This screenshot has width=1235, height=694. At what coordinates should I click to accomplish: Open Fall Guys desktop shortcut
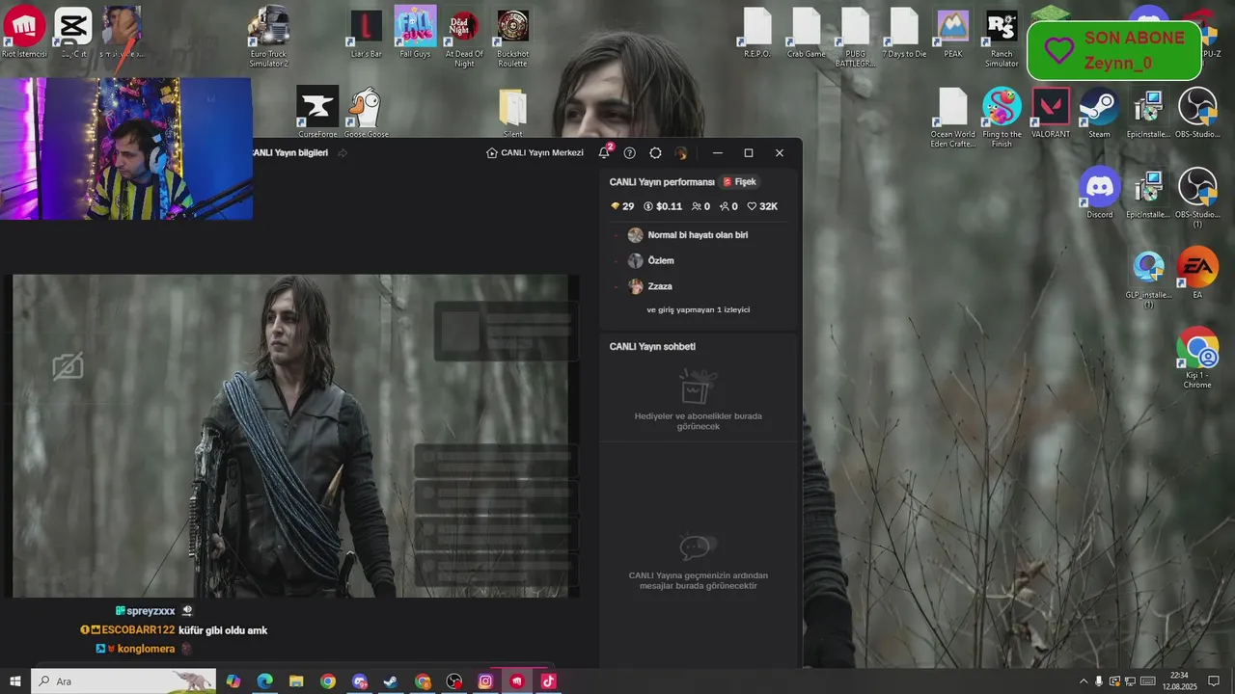(x=415, y=32)
